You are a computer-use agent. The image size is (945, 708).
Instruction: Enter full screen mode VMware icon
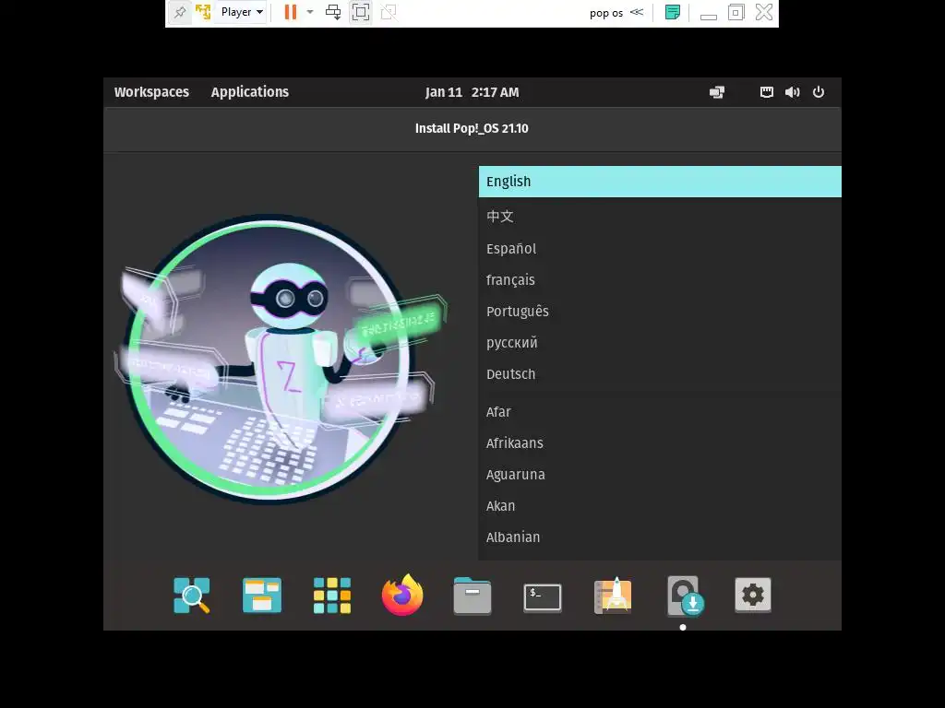point(361,12)
